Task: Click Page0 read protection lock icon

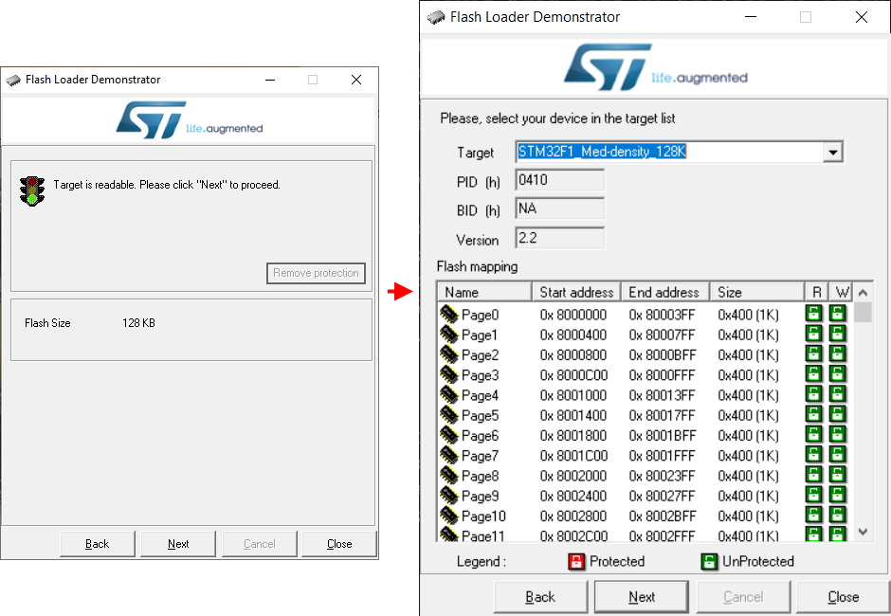Action: pos(813,313)
